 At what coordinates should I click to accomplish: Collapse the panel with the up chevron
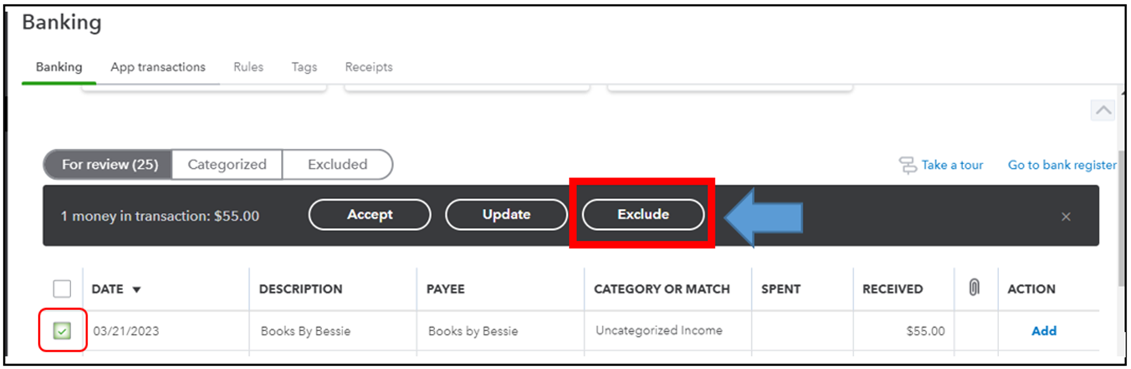1103,110
